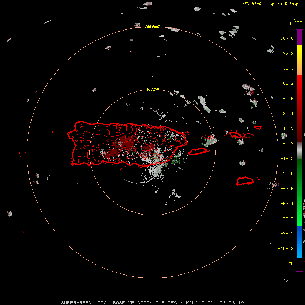Click the 107.8 legend value
Viewport: 305px width, 305px height.
(287, 38)
